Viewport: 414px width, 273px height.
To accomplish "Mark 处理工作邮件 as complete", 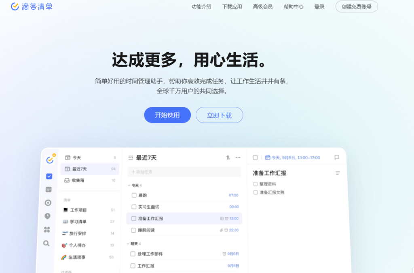I will tap(134, 254).
